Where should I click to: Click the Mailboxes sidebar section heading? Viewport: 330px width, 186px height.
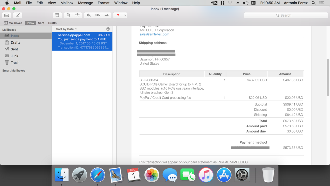click(x=9, y=30)
